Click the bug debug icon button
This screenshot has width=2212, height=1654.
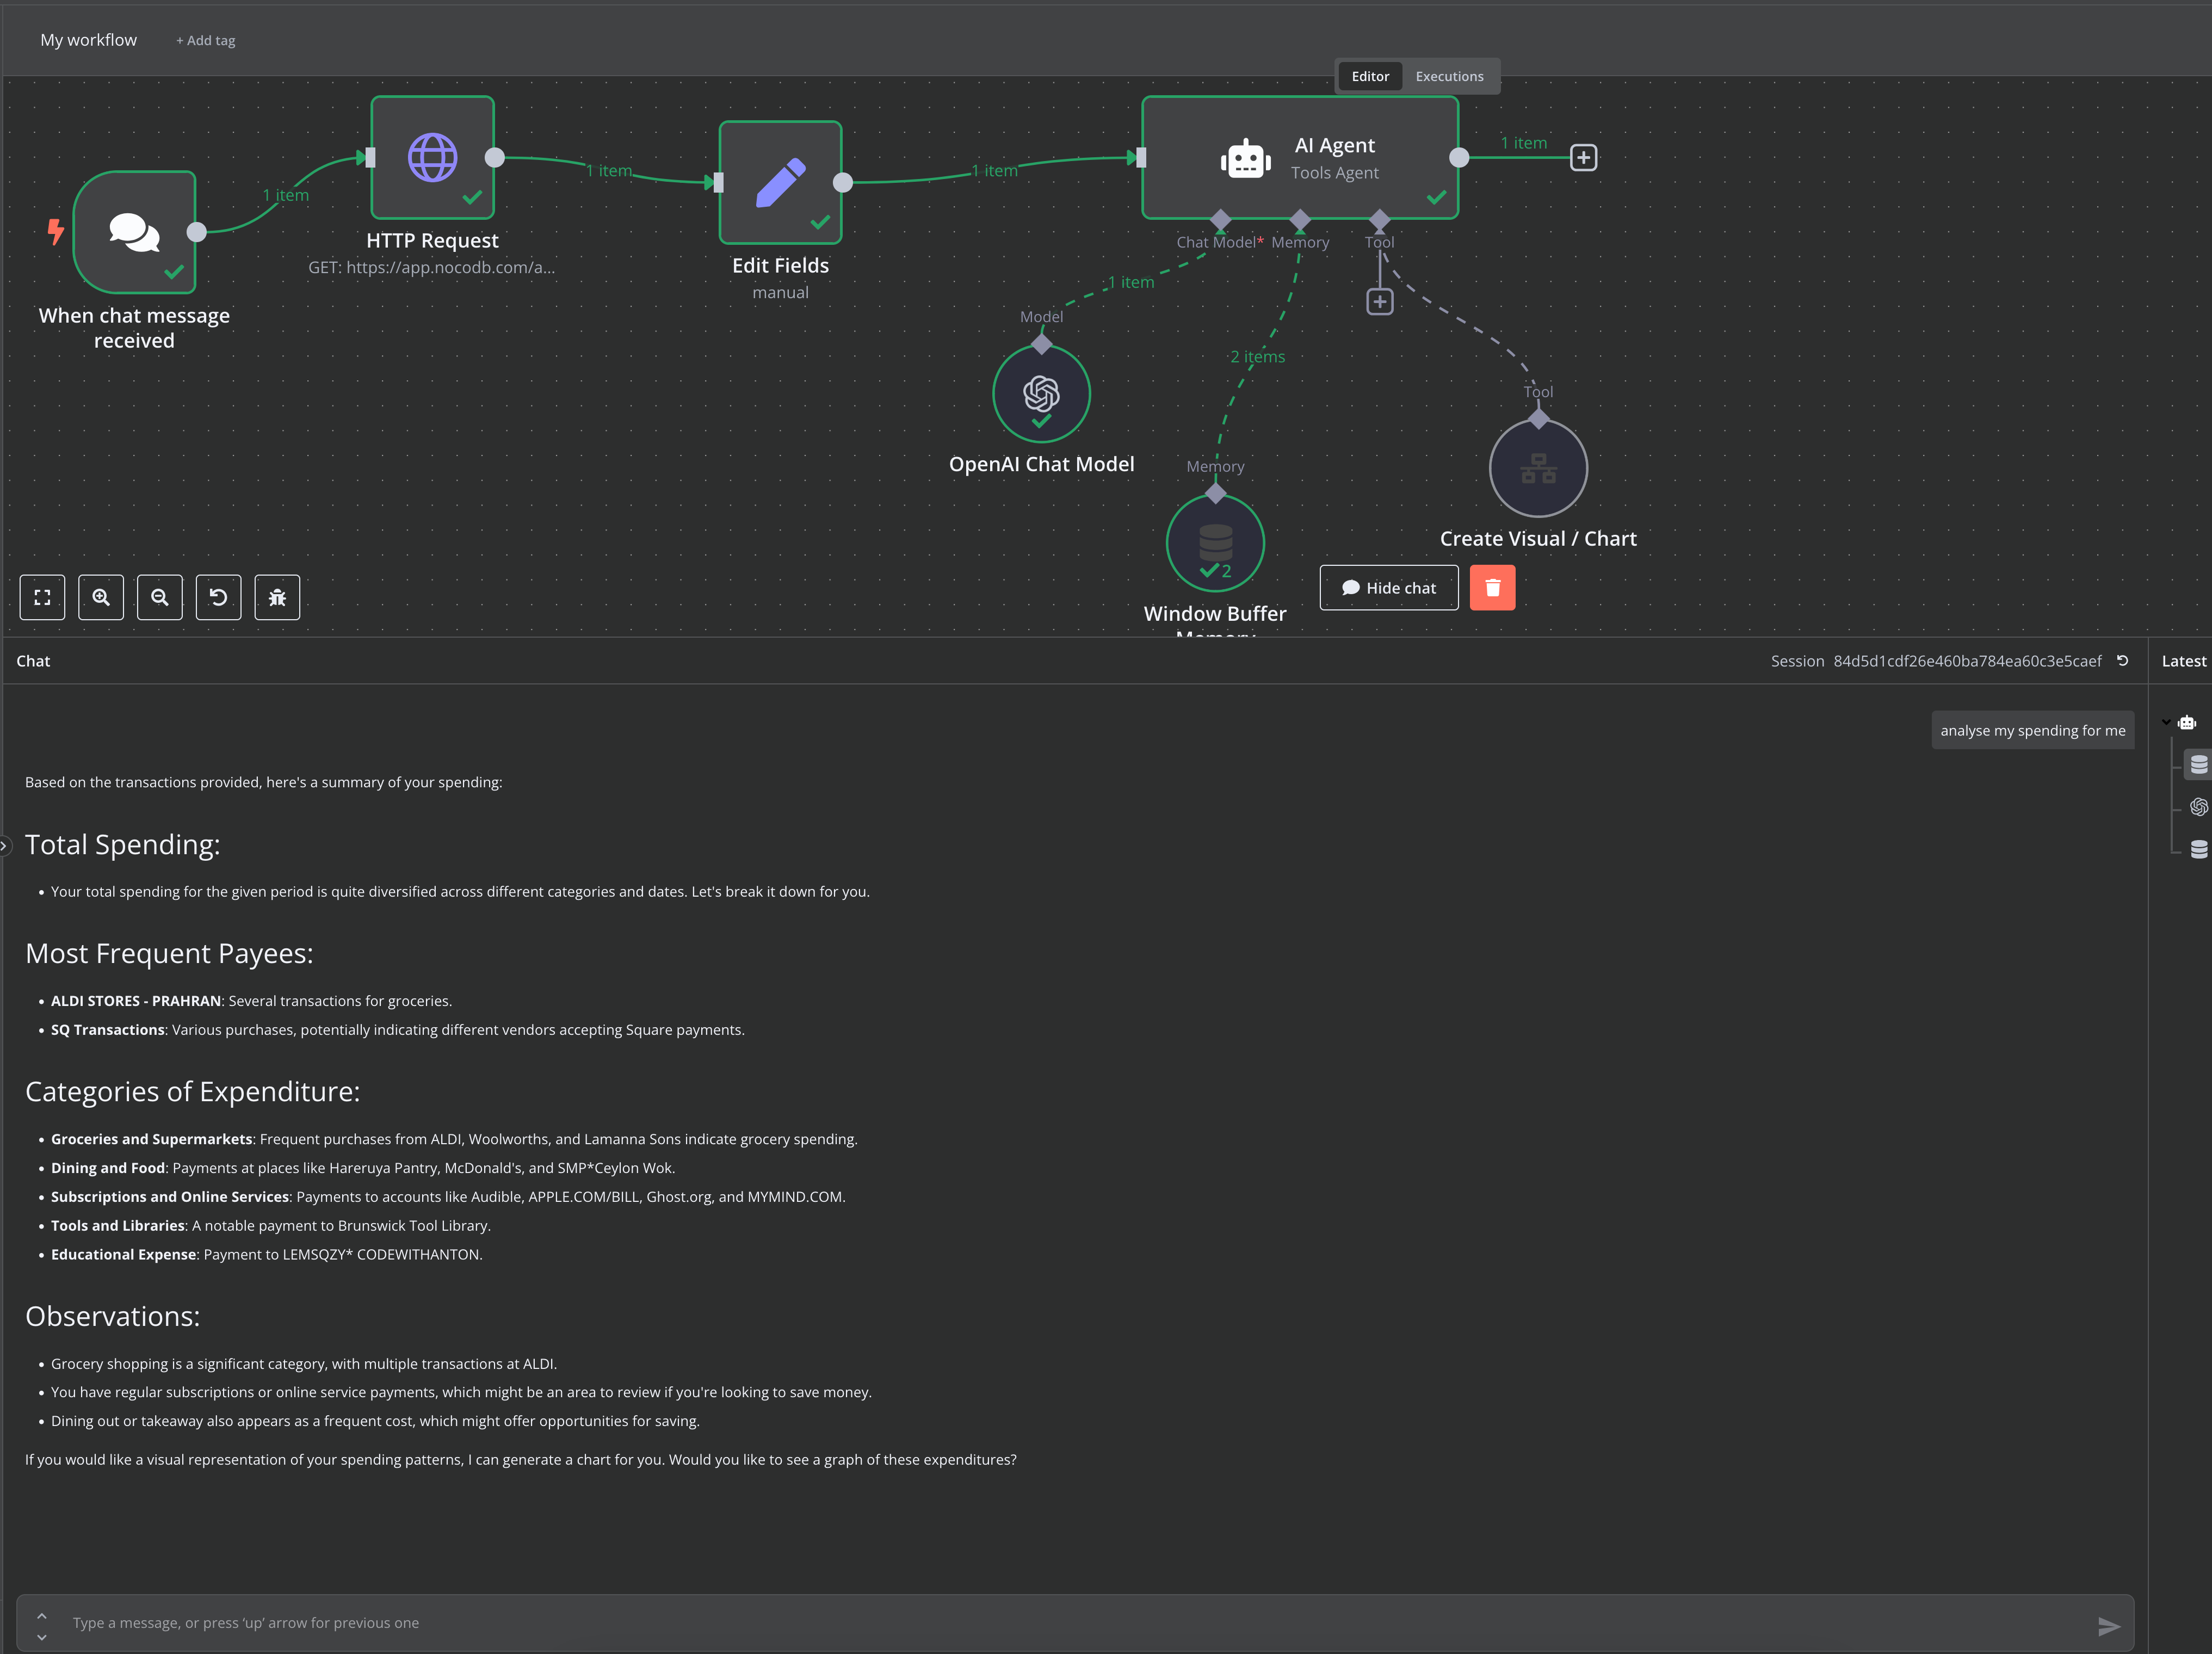(x=277, y=597)
